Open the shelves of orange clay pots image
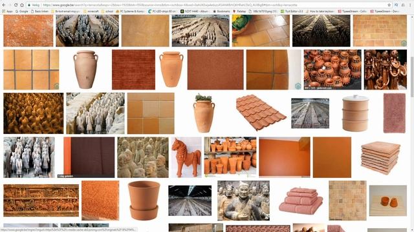 click(230, 157)
